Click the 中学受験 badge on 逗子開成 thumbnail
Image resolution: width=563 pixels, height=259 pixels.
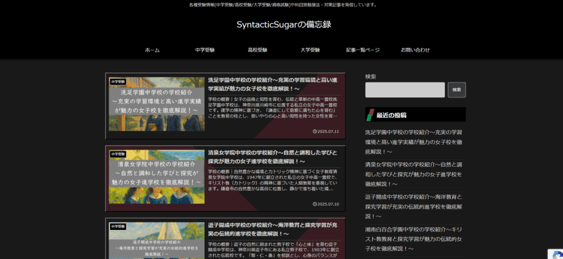[x=118, y=226]
